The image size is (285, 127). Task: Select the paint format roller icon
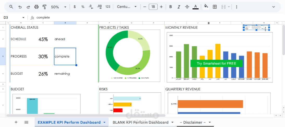tap(45, 7)
